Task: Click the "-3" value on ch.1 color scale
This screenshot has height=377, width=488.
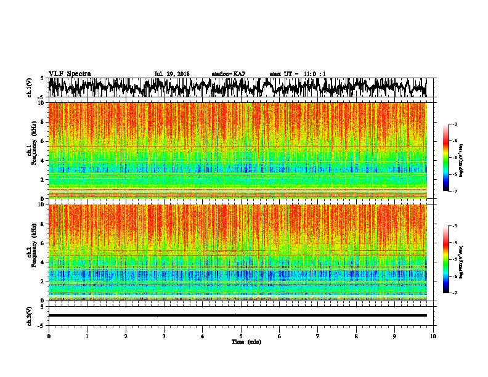Action: [455, 124]
